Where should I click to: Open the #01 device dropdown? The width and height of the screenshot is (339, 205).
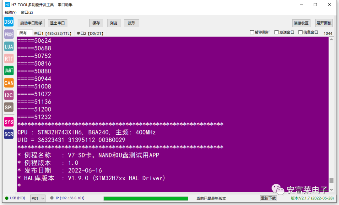[38, 198]
